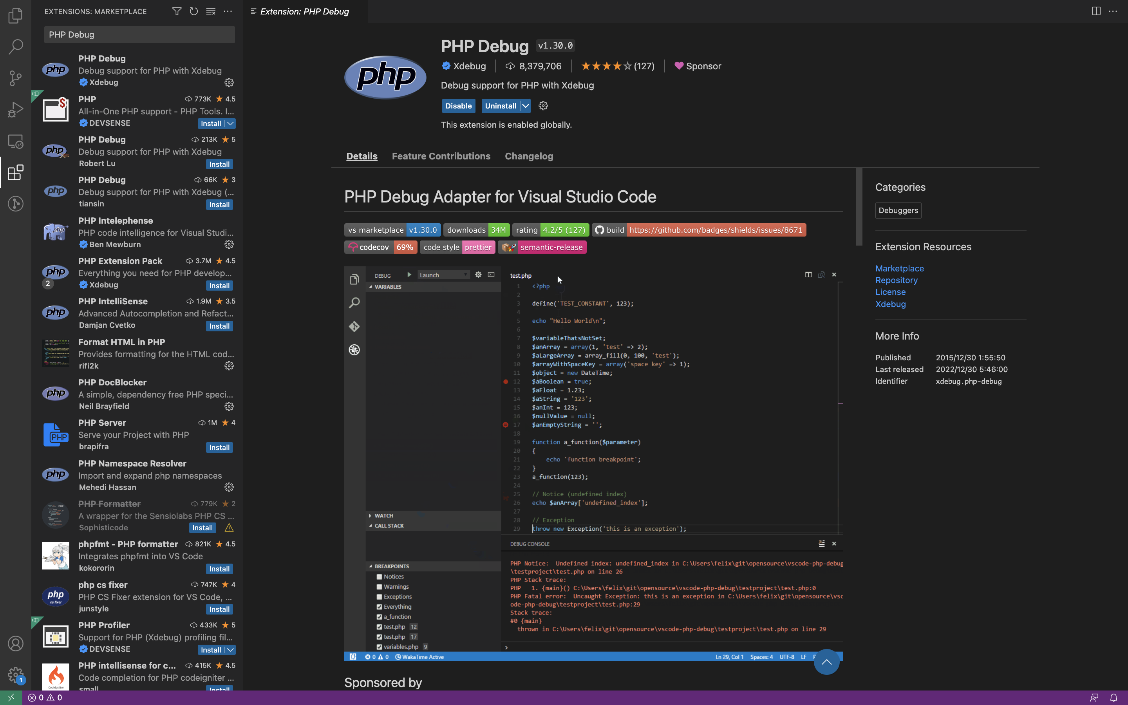Image resolution: width=1128 pixels, height=705 pixels.
Task: Select PHP Formatter by Sophisticode
Action: [137, 516]
